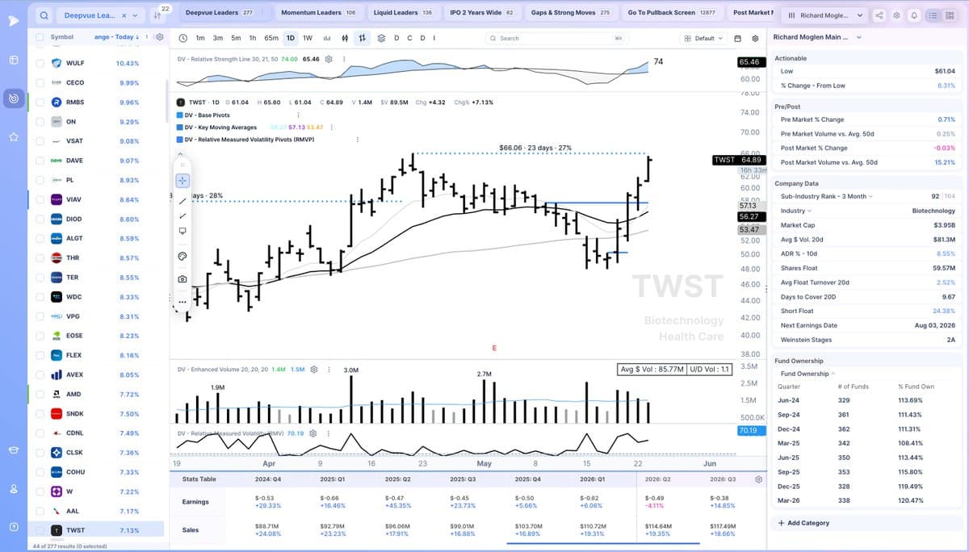
Task: Open Relative Strength Line indicator settings gear
Action: click(329, 59)
